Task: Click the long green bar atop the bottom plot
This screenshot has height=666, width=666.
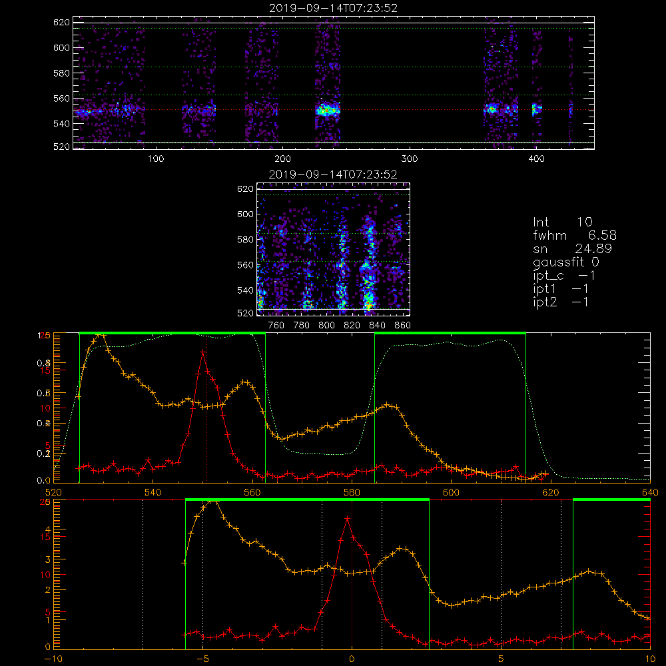Action: [307, 500]
